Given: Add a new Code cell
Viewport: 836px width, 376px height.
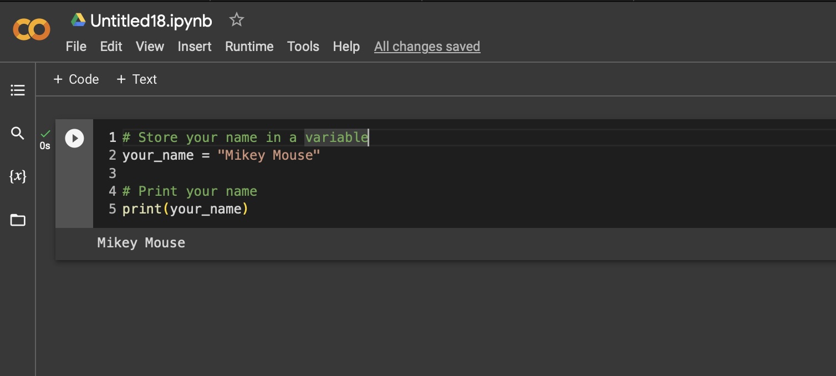Looking at the screenshot, I should [x=76, y=79].
